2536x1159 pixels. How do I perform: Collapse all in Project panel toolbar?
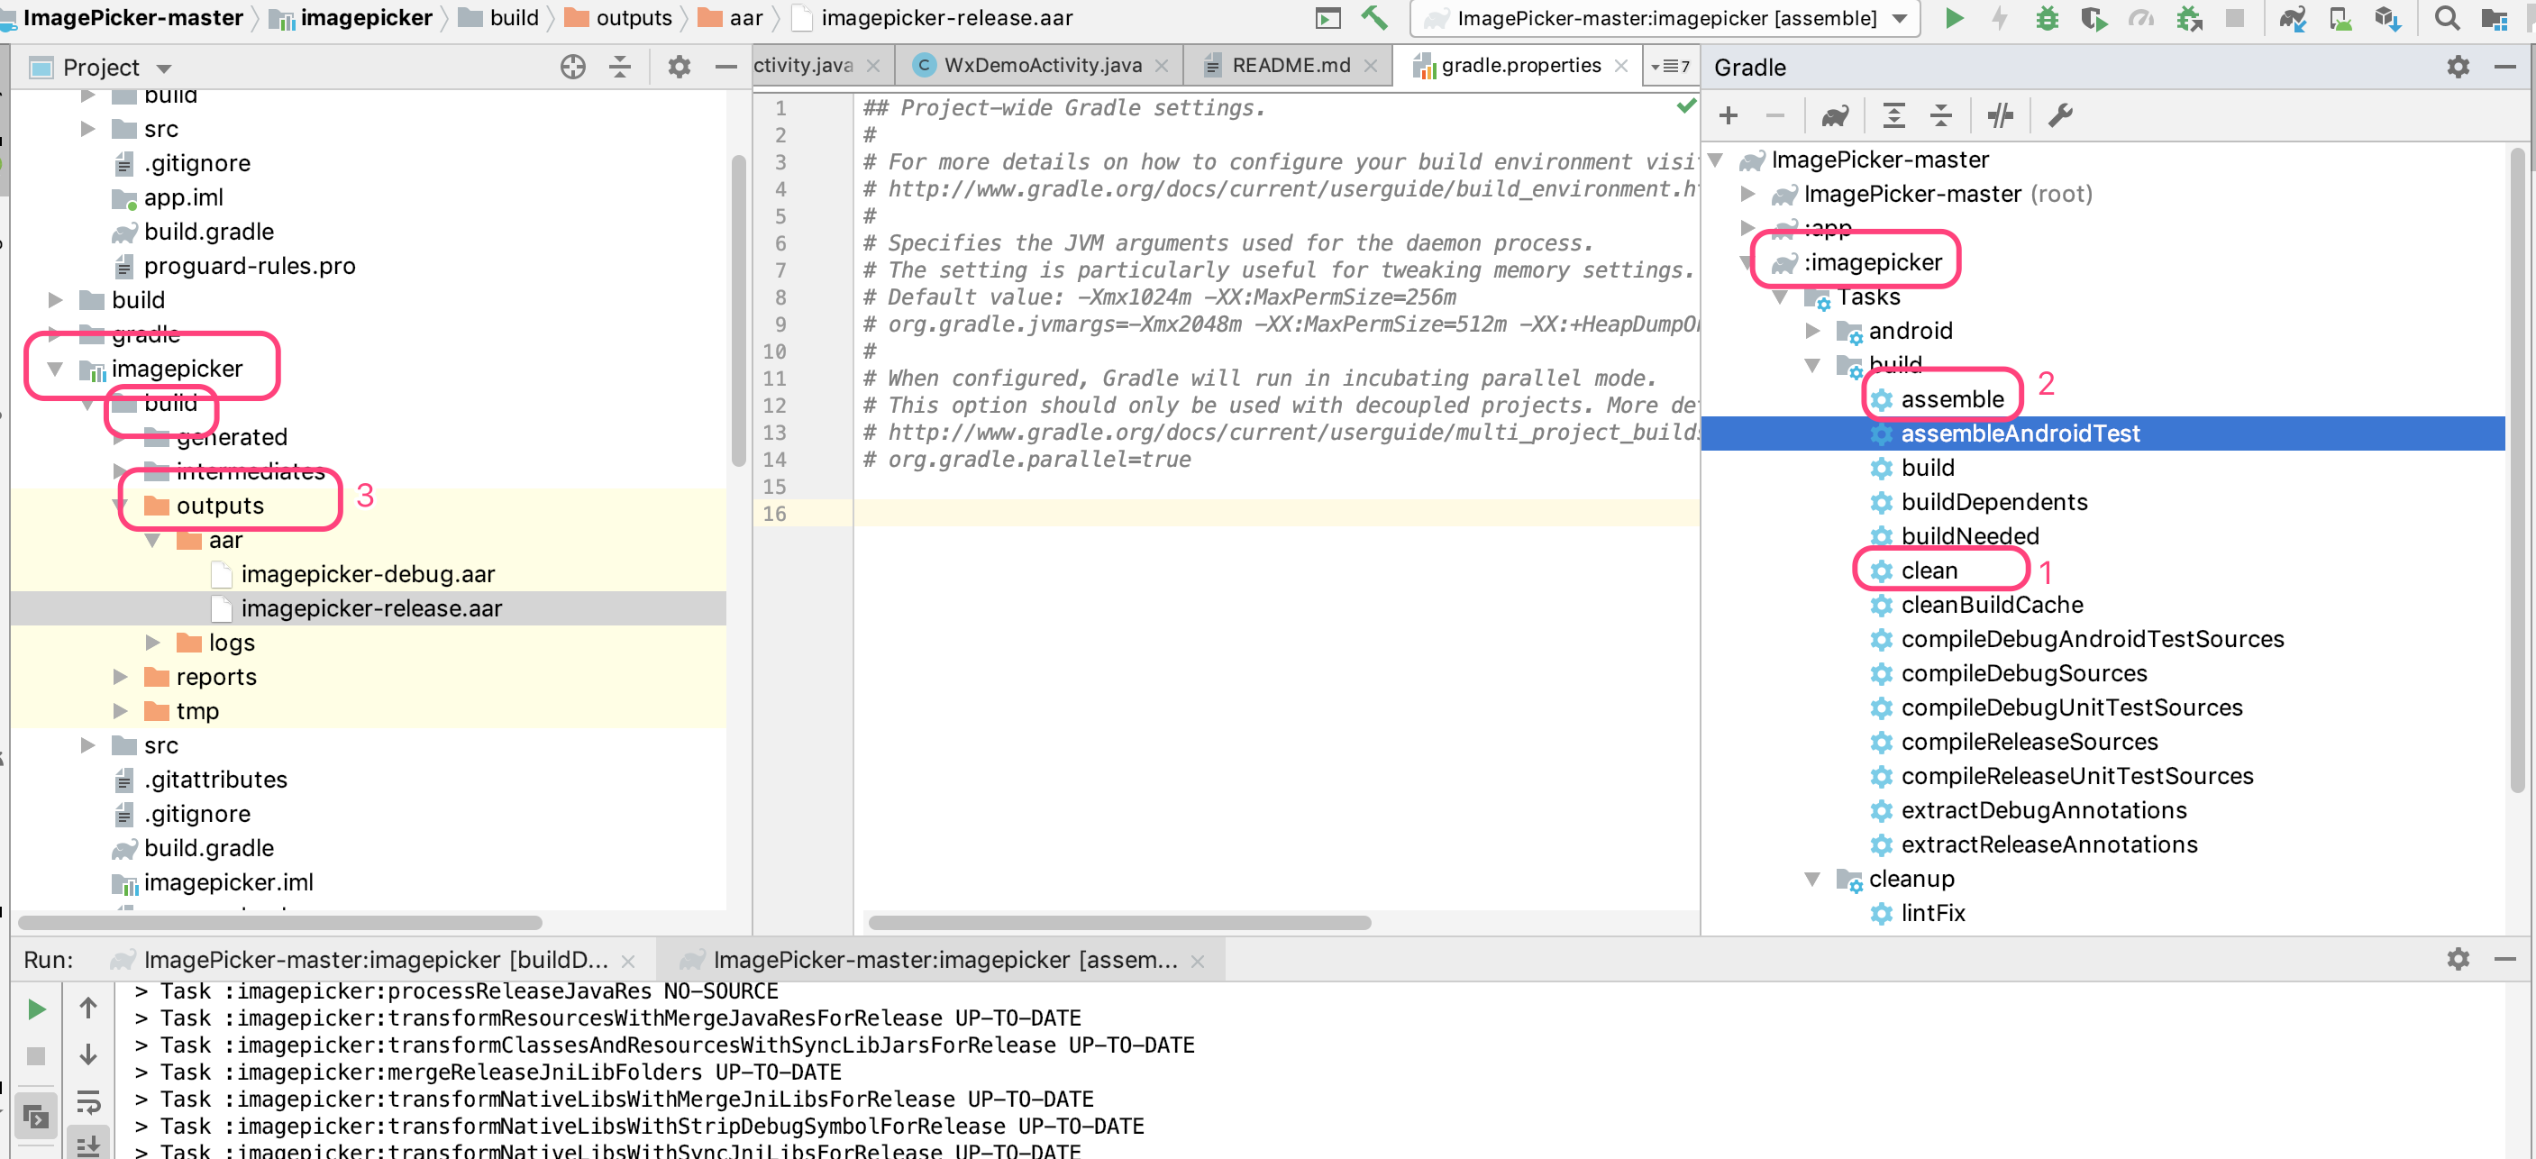click(x=620, y=67)
